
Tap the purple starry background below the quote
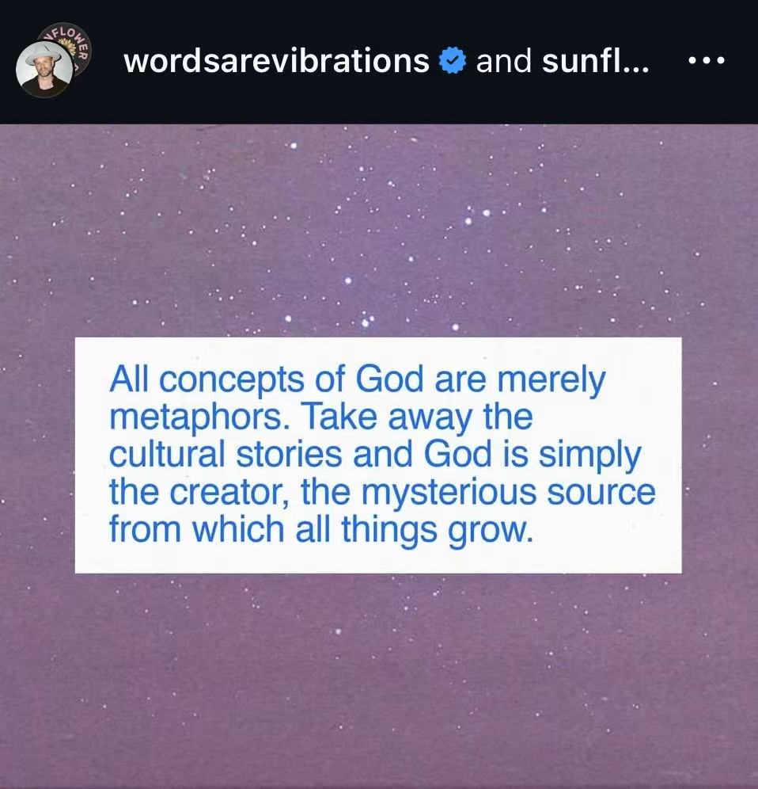tap(379, 680)
